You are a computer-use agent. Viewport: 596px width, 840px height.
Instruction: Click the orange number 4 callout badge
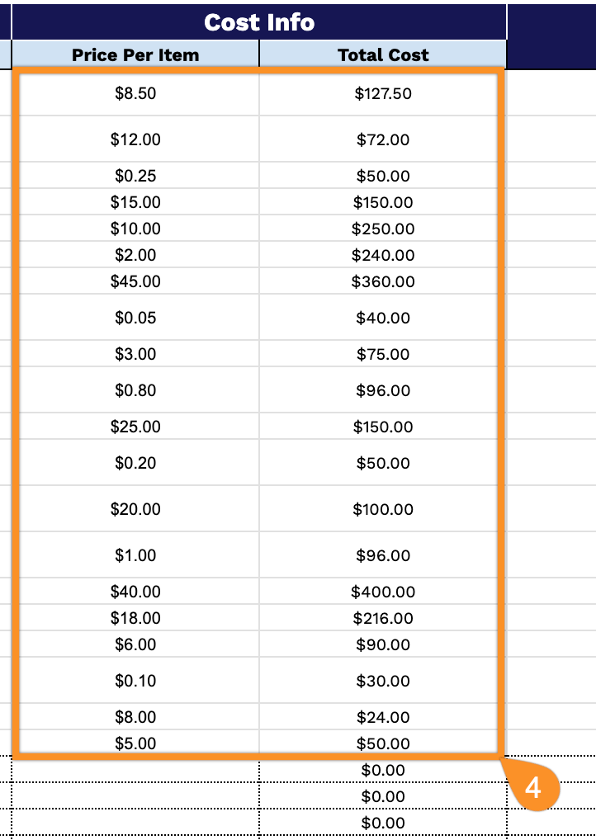click(533, 788)
